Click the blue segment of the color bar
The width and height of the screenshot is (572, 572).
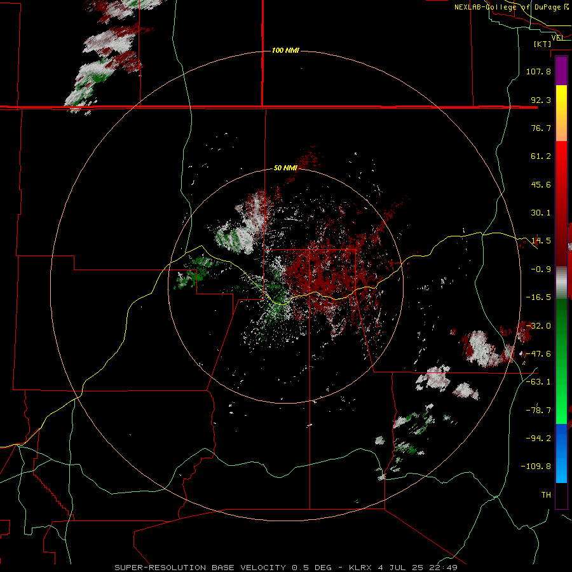point(561,453)
